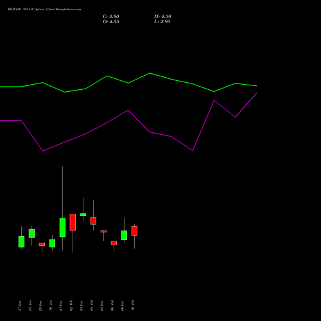Click the 29 Jan date axis label
Image resolution: width=321 pixels, height=321 pixels.
pos(40,306)
